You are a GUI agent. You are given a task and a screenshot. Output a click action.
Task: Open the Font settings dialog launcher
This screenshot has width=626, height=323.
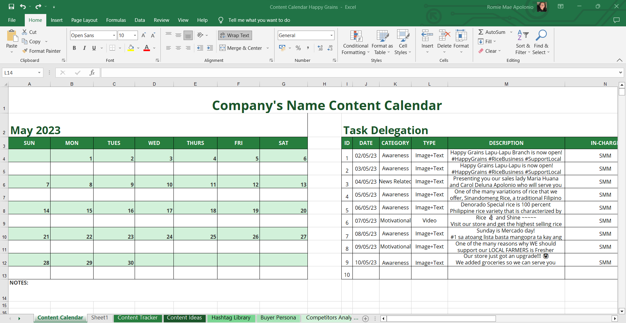point(157,60)
